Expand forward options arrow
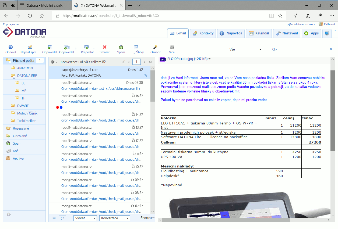 click(x=94, y=49)
